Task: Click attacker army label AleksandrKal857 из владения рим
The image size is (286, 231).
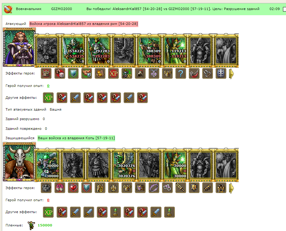Action: (x=84, y=24)
